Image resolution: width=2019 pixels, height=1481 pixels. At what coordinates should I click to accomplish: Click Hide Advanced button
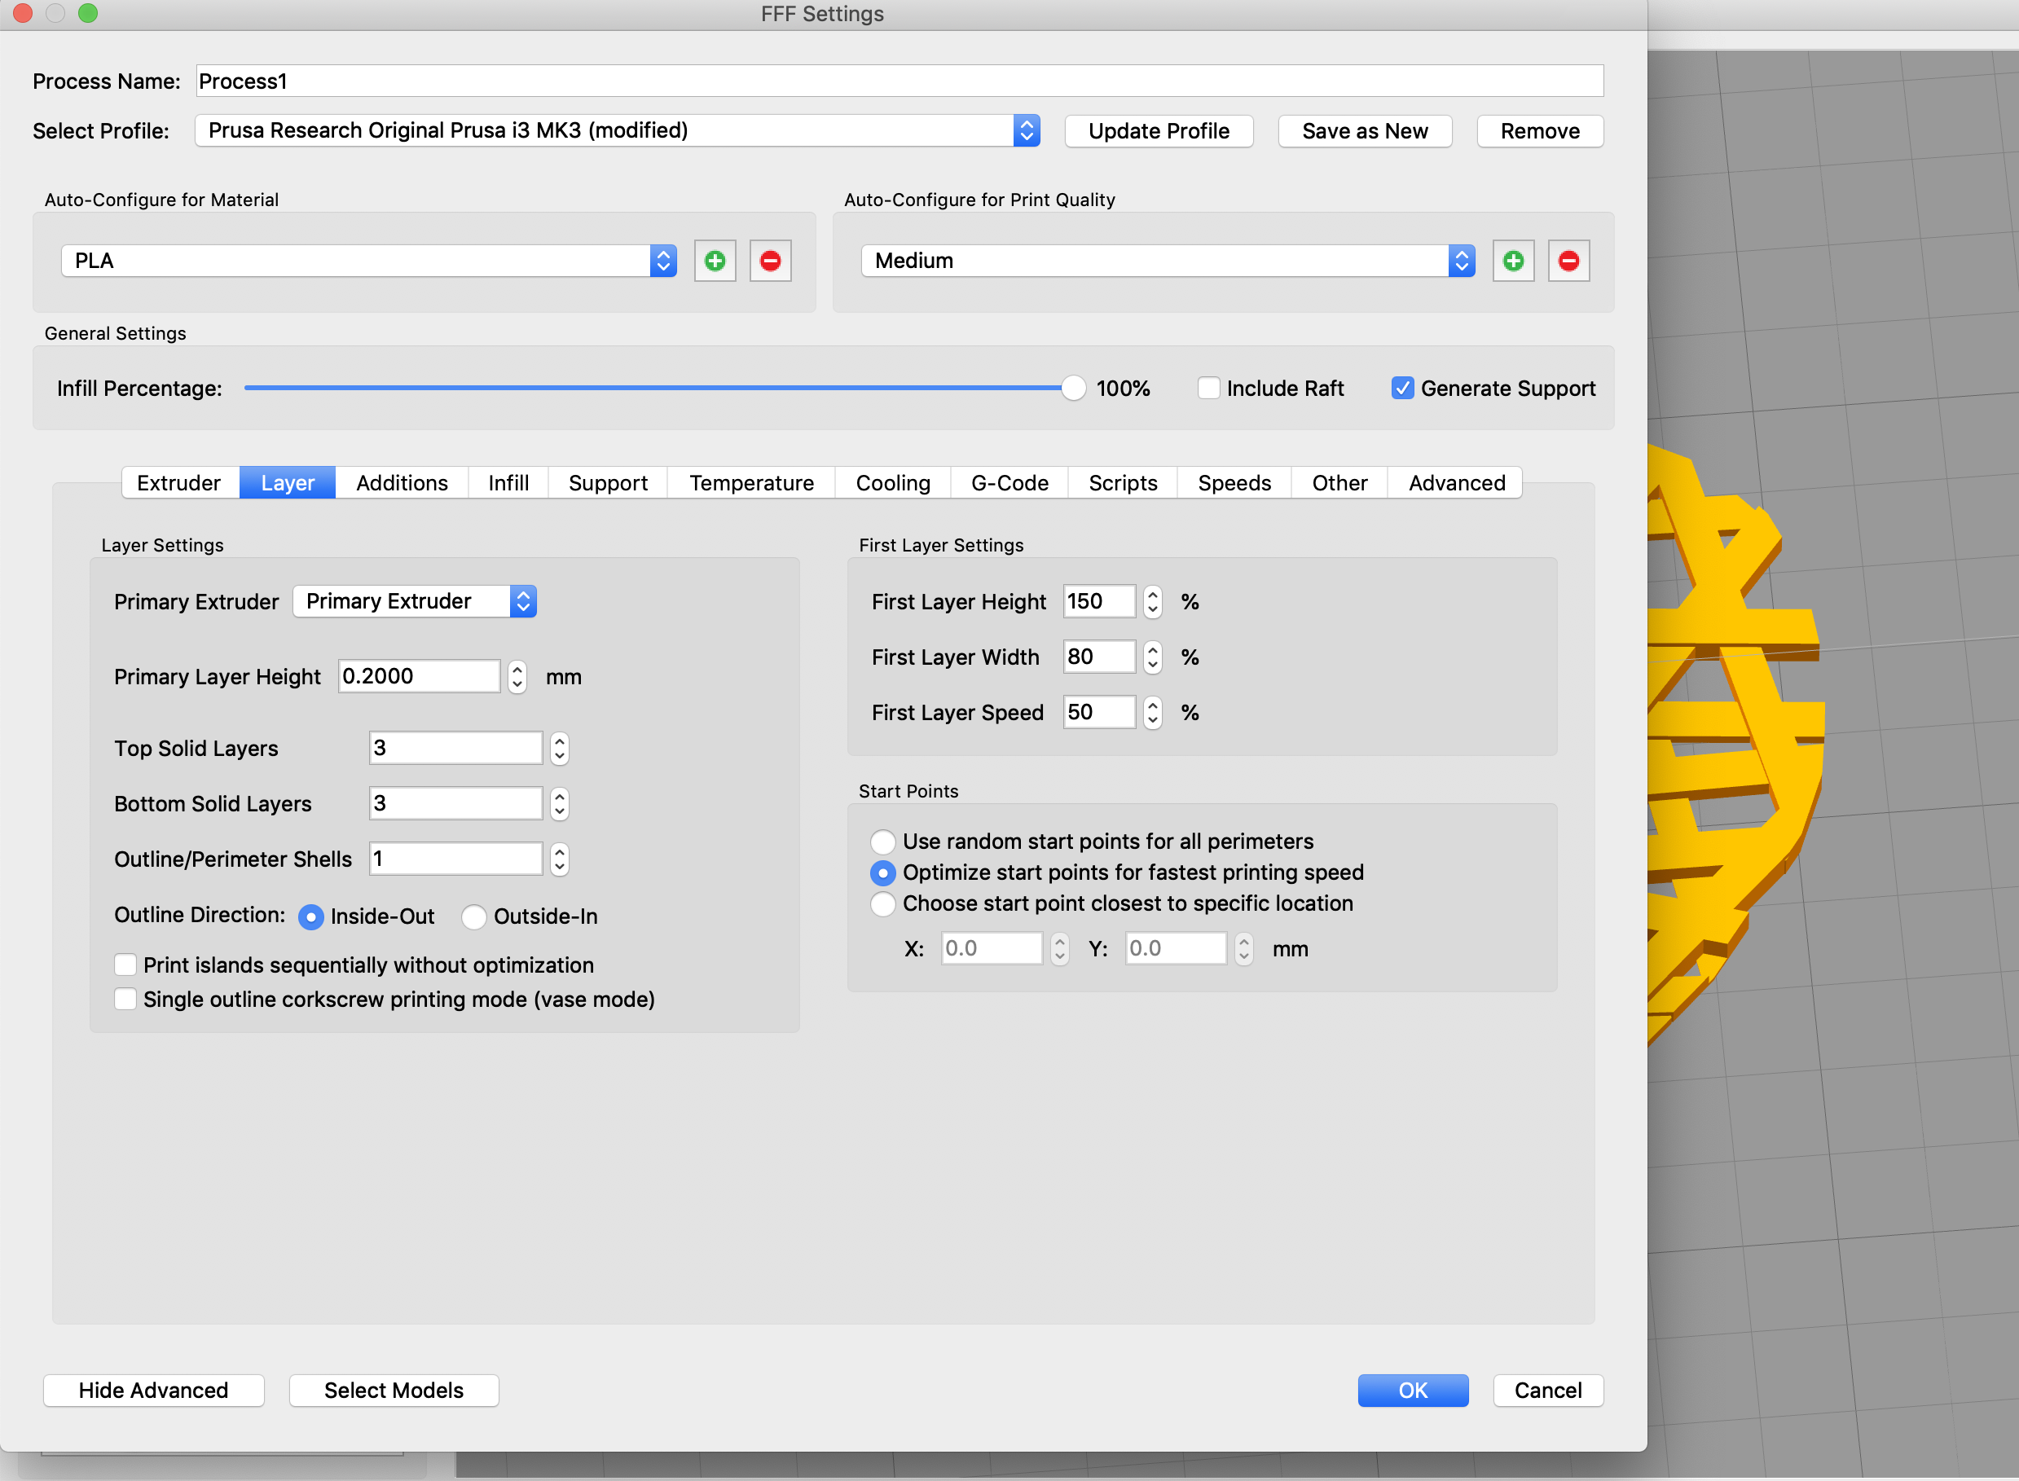(153, 1390)
